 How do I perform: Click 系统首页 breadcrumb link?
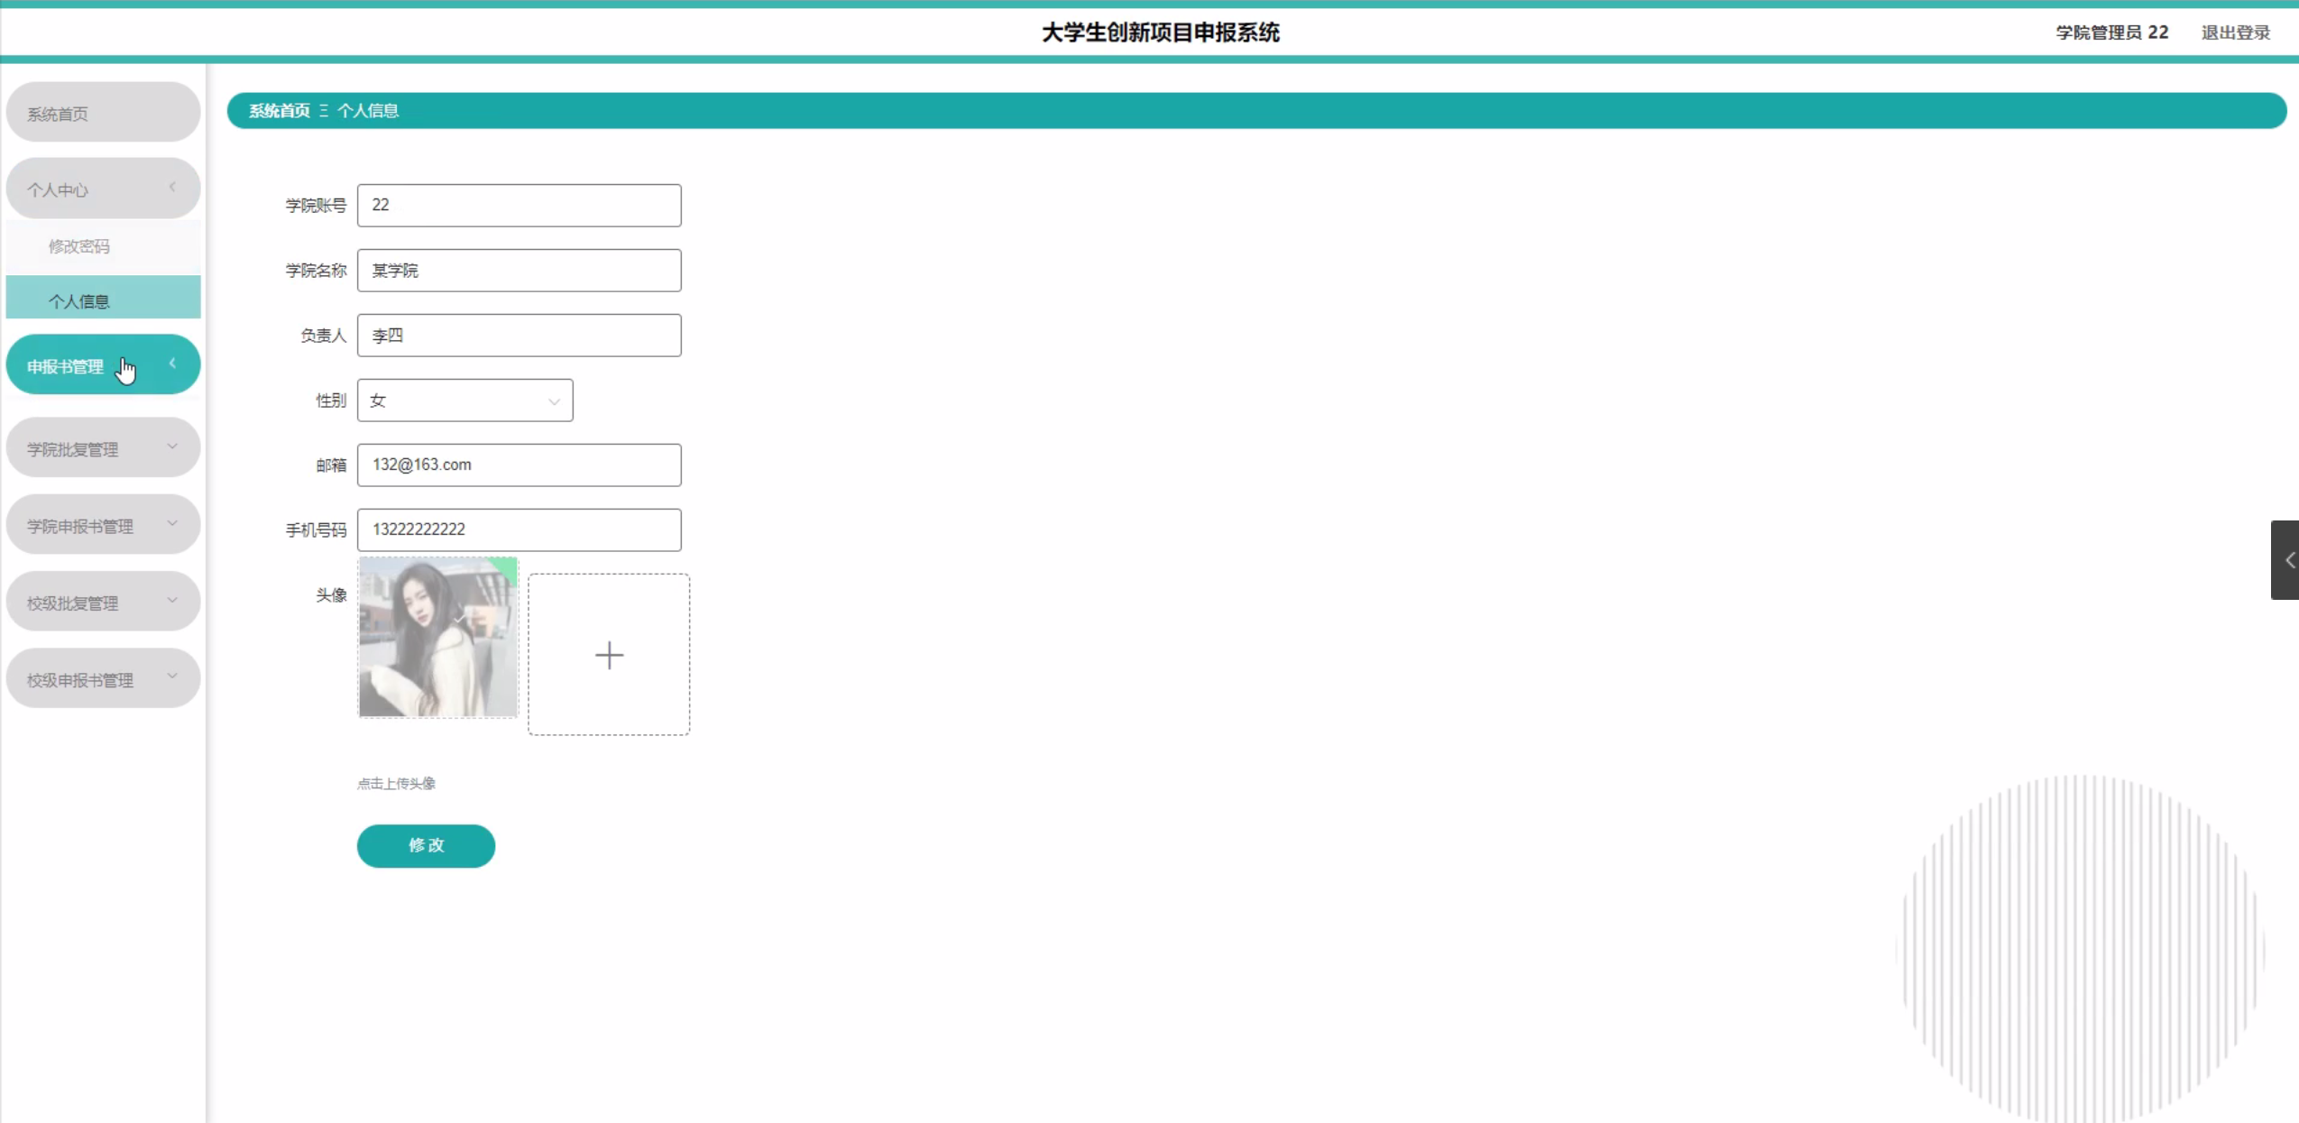point(279,111)
